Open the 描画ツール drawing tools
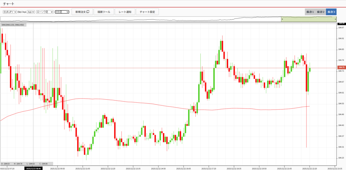The height and width of the screenshot is (170, 346). [104, 12]
